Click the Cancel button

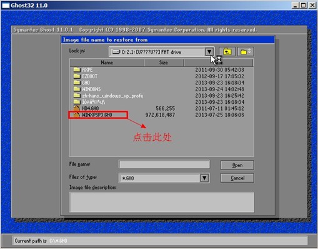(x=237, y=178)
